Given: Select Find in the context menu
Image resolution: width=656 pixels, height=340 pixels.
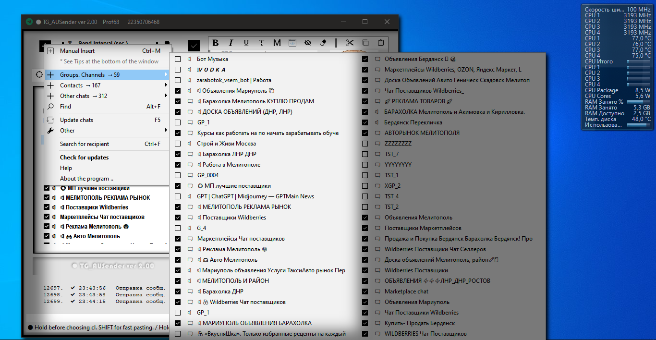Looking at the screenshot, I should click(107, 107).
